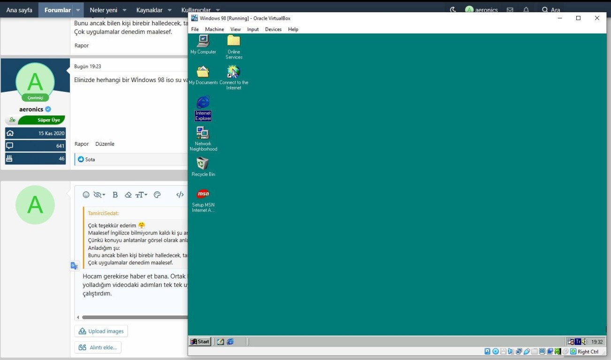Open the Connect to the Internet wizard
Image resolution: width=611 pixels, height=360 pixels.
click(x=233, y=73)
